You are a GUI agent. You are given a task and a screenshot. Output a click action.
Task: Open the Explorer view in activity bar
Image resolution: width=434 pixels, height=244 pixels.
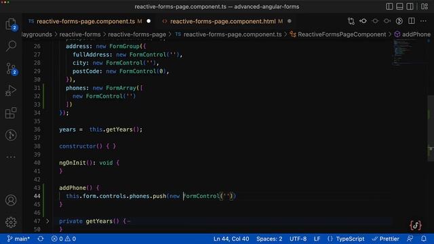(11, 24)
